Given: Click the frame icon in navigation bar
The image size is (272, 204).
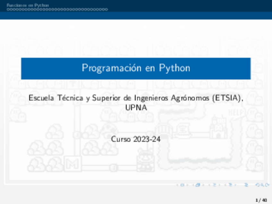Looking at the screenshot, I should point(198,185).
